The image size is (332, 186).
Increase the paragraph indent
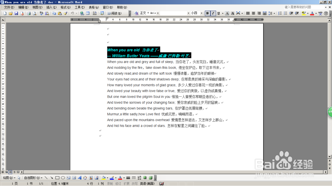pyautogui.click(x=297, y=13)
